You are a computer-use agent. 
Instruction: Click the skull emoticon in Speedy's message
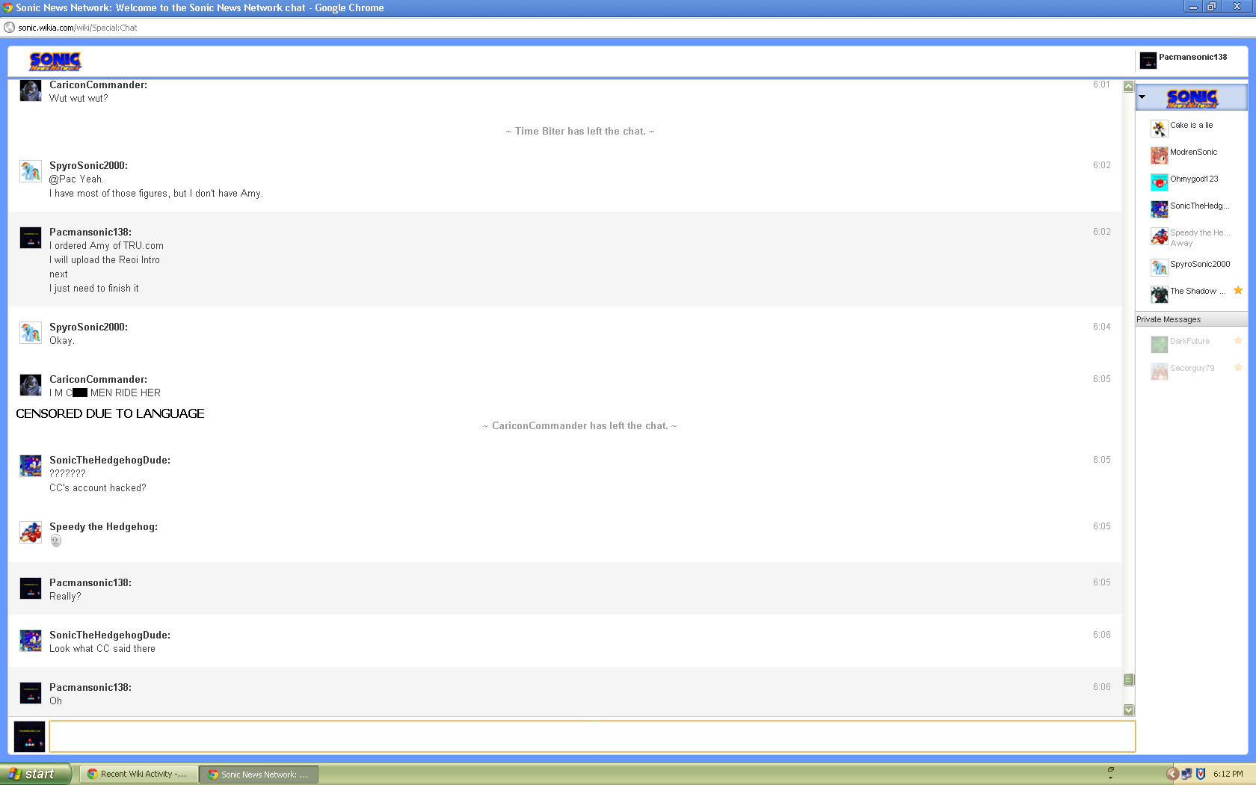56,541
